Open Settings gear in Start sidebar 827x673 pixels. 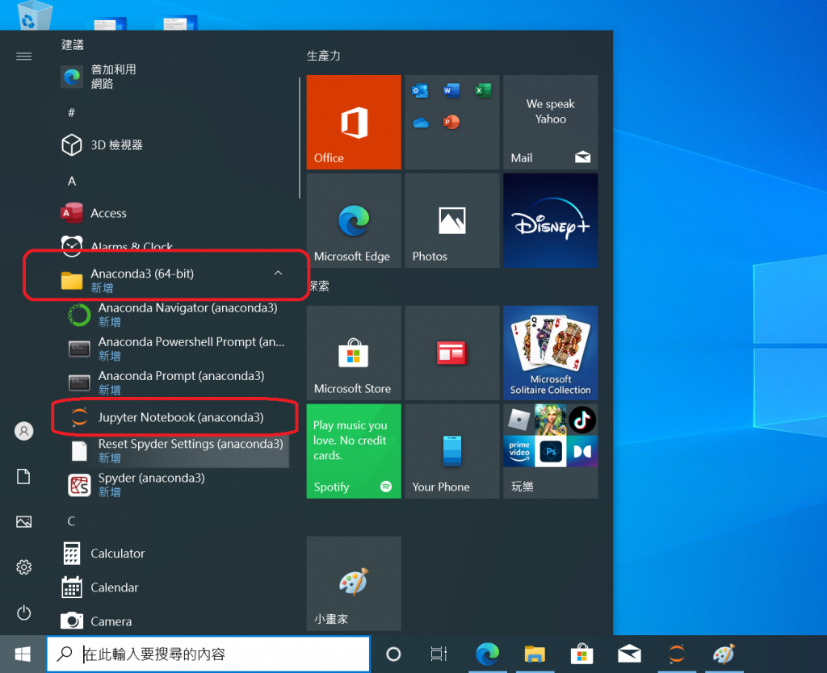tap(23, 567)
